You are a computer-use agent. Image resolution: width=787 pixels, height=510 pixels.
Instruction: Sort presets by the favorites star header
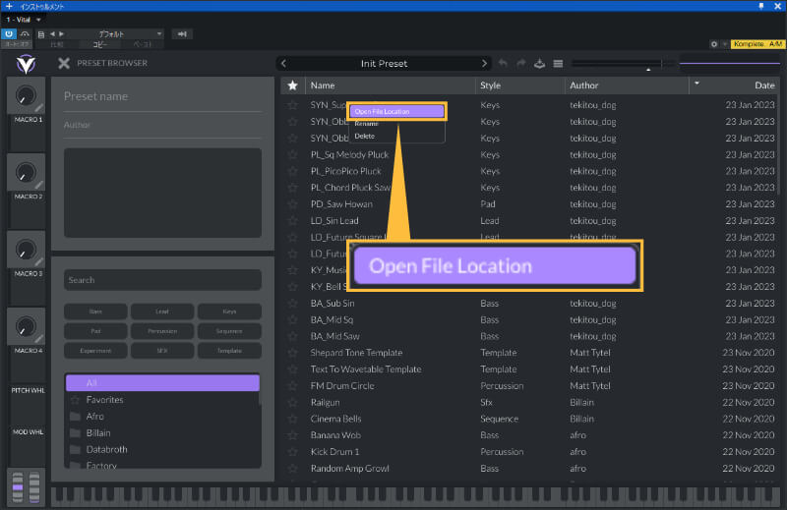292,85
